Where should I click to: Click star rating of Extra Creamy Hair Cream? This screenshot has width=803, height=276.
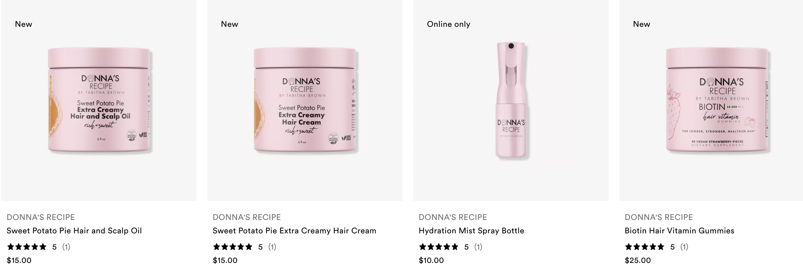(232, 247)
